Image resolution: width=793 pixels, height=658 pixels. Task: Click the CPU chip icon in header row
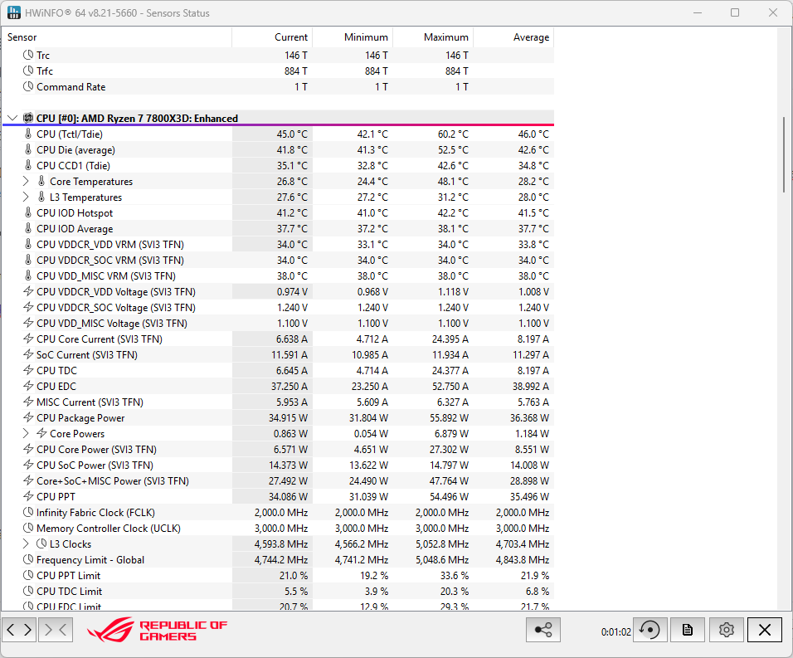pyautogui.click(x=28, y=118)
